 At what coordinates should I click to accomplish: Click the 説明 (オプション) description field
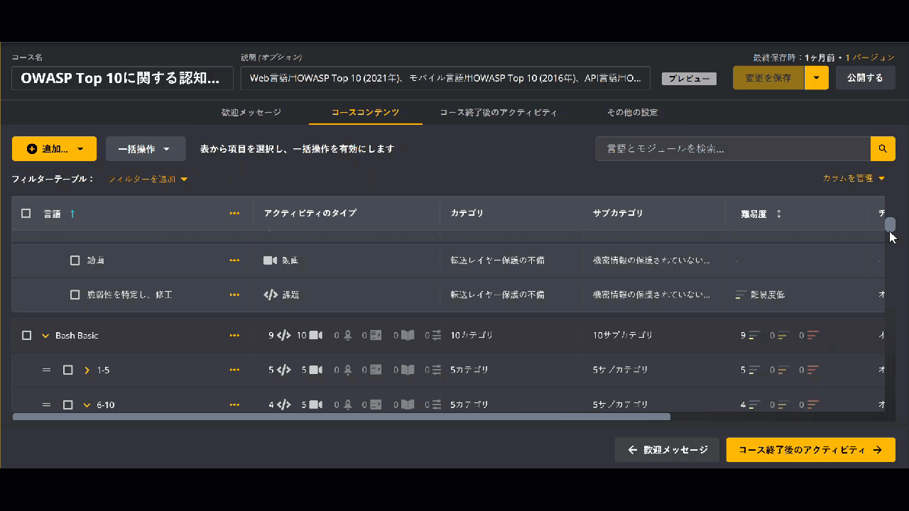445,78
